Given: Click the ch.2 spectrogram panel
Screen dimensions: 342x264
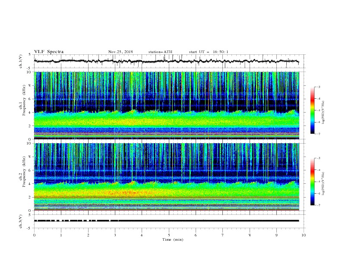Looking at the screenshot, I should pyautogui.click(x=166, y=177).
